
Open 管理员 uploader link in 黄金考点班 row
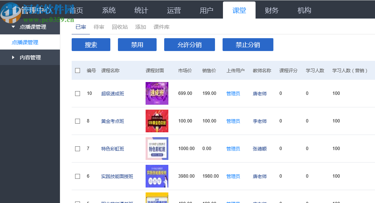233,121
